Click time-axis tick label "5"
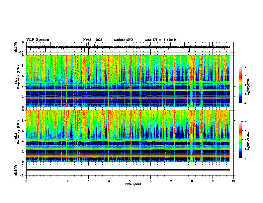Screen dimensions: 263x203 point(130,181)
